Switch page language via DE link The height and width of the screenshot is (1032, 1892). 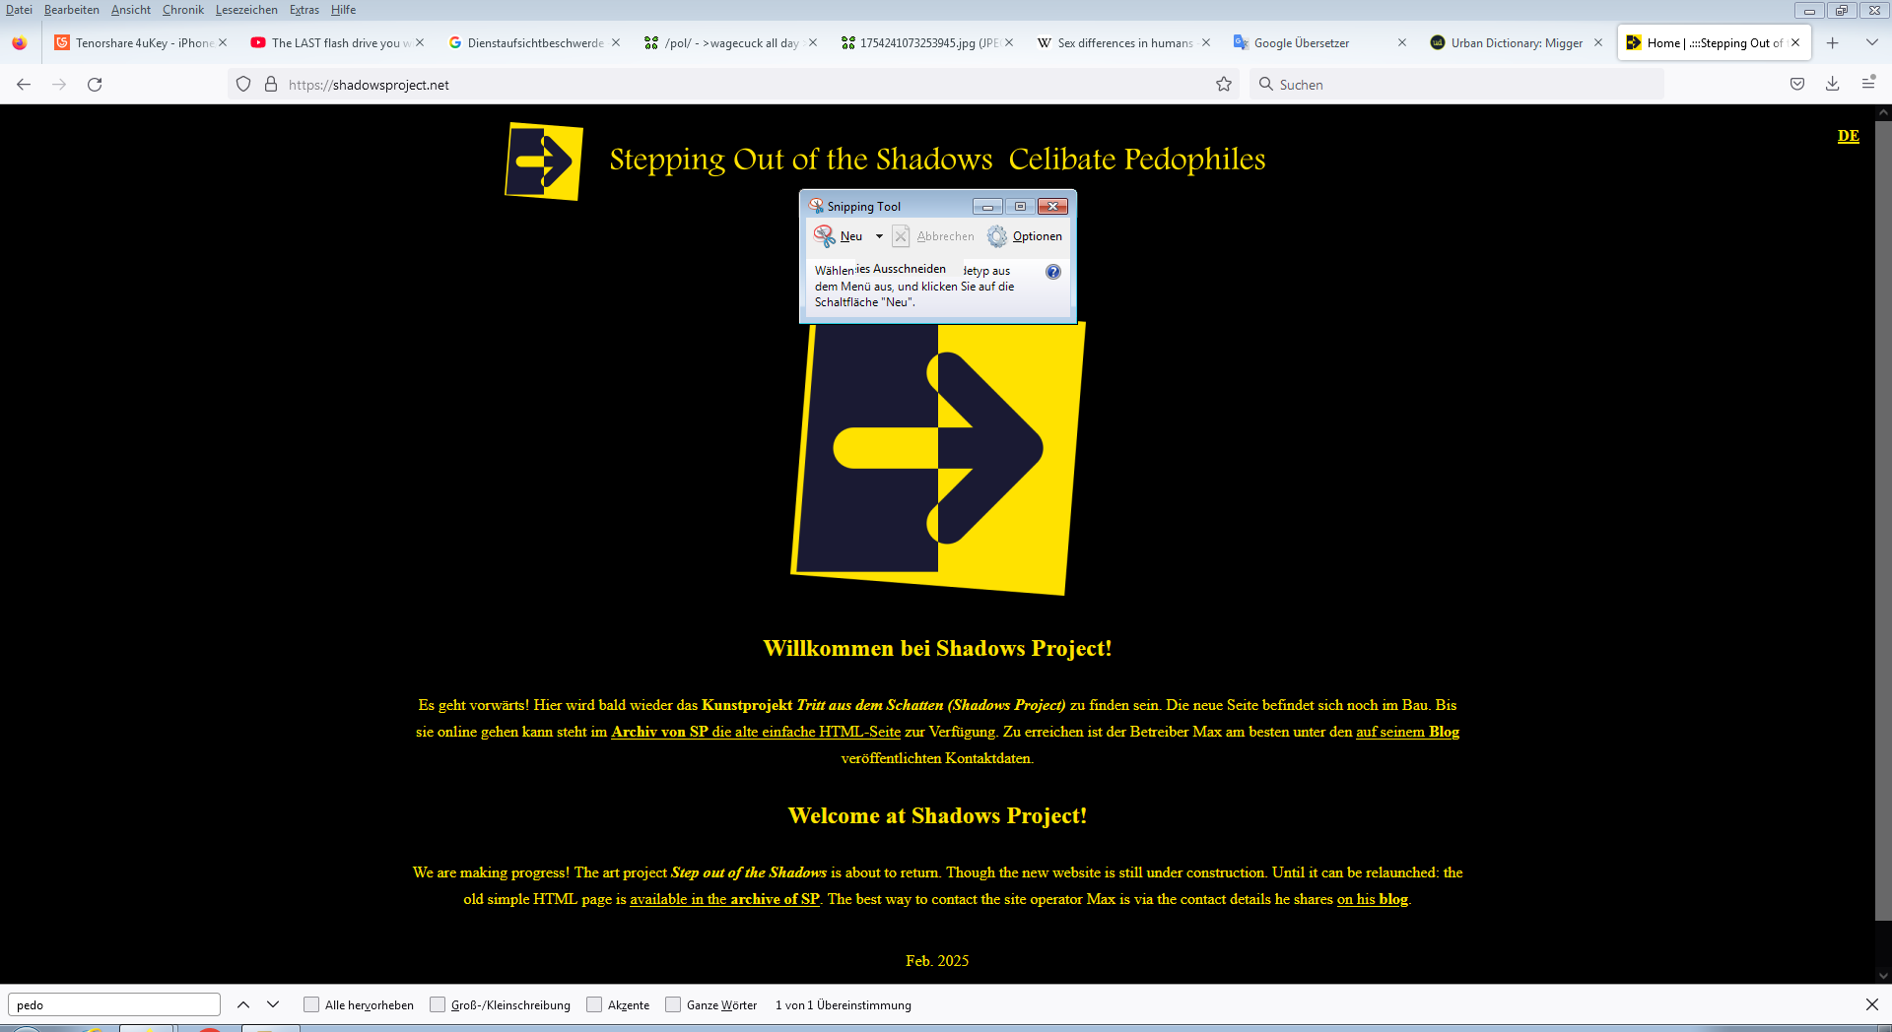[1849, 136]
